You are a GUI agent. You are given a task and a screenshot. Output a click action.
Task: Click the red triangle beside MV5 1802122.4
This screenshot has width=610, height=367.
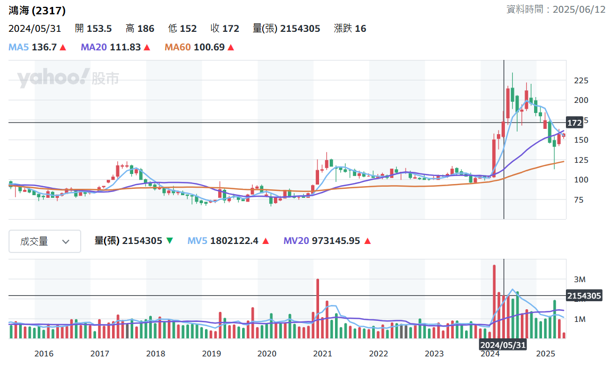pos(265,241)
